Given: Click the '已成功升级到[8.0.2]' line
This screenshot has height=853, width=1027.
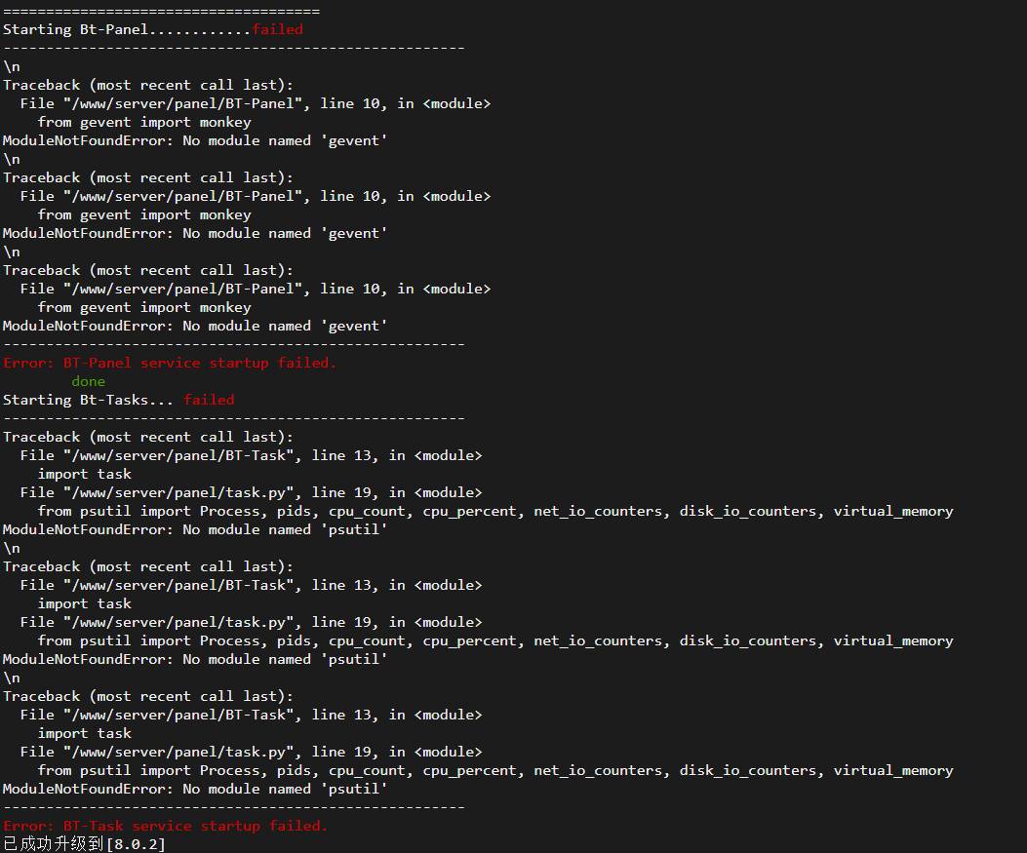Looking at the screenshot, I should point(84,844).
